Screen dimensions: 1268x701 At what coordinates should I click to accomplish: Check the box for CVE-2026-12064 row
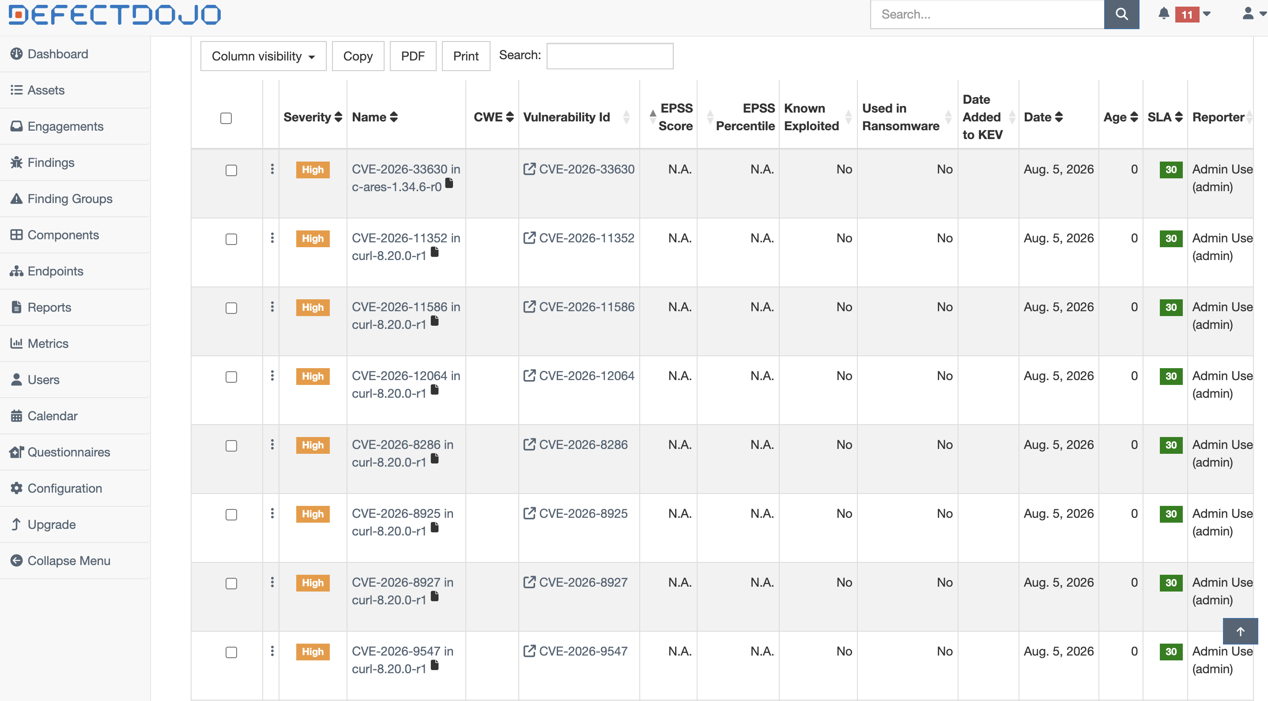point(231,377)
